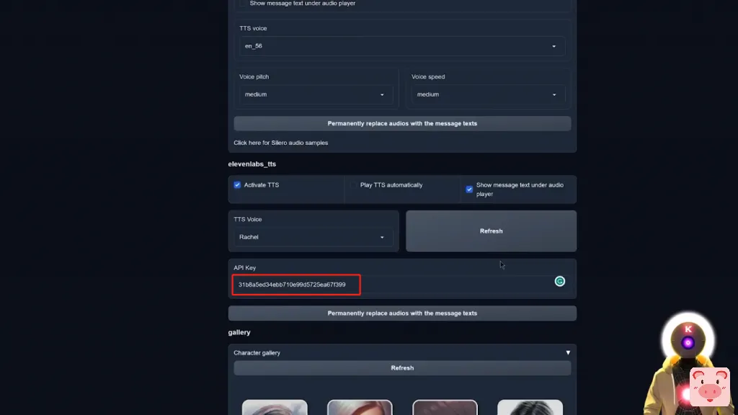Click the Grammarly icon in API Key field
This screenshot has width=738, height=415.
559,282
